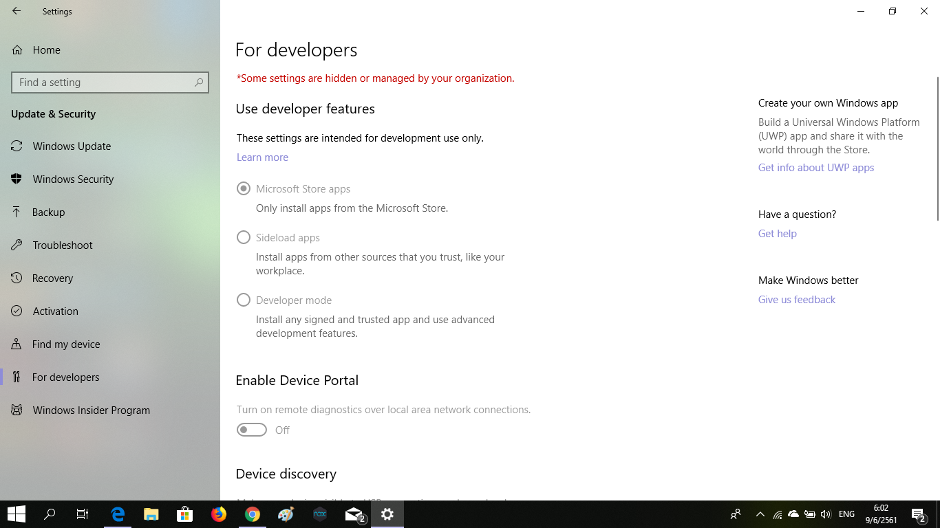The image size is (940, 528).
Task: Click the volume speaker icon
Action: [x=826, y=514]
